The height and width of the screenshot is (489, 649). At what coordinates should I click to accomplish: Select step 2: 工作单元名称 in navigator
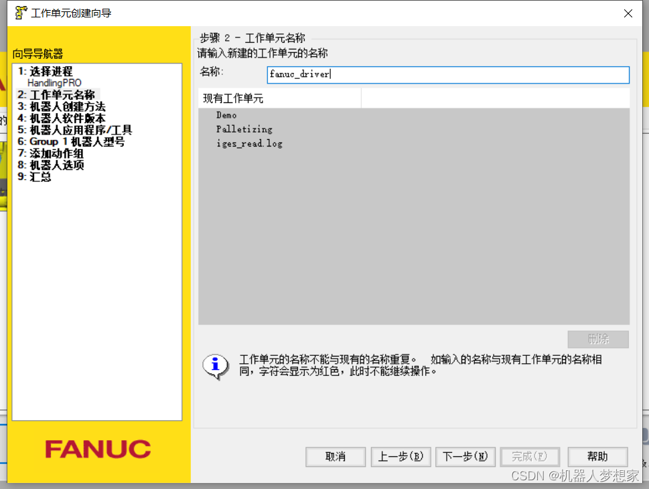[x=56, y=95]
